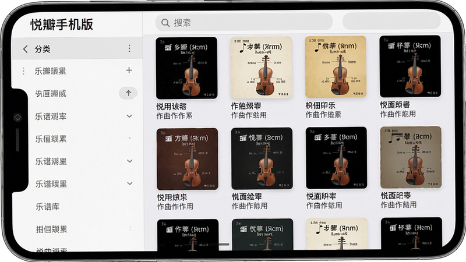Open the brown 方瓣 violin card thumbnail
The image size is (466, 262).
tap(187, 159)
